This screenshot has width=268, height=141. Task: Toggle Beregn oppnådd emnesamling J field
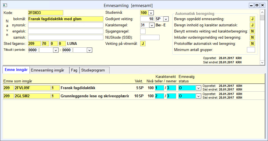pos(252,19)
